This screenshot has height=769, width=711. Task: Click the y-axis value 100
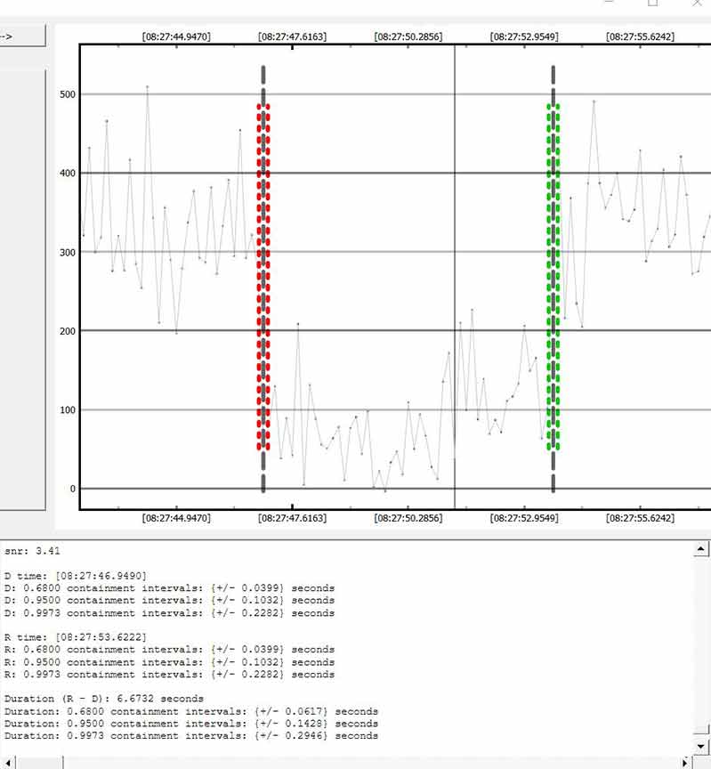coord(68,410)
